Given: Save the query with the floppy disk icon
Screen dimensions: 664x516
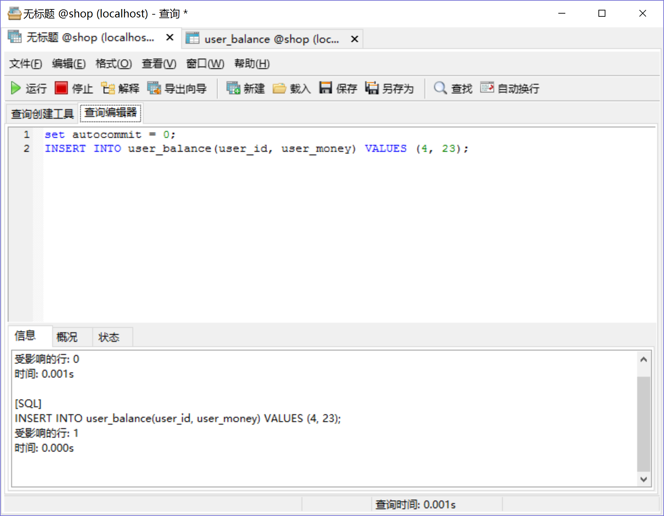Looking at the screenshot, I should [325, 88].
